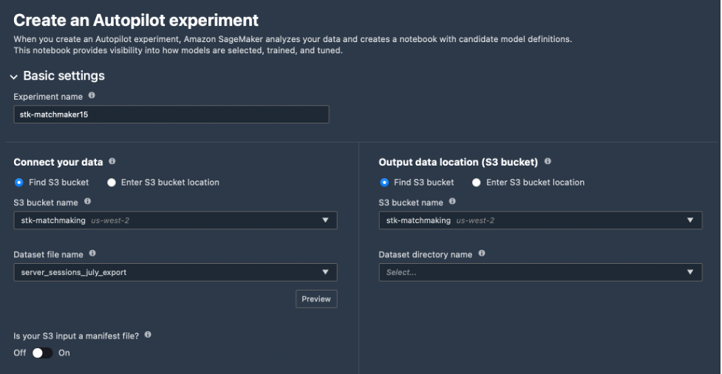The height and width of the screenshot is (374, 722).
Task: Click info icon next to input S3 bucket name
Action: pyautogui.click(x=87, y=202)
